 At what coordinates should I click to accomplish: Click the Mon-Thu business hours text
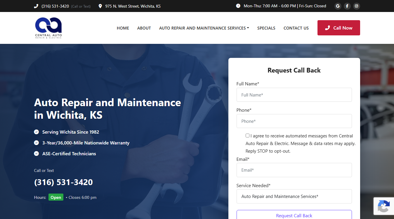[285, 6]
